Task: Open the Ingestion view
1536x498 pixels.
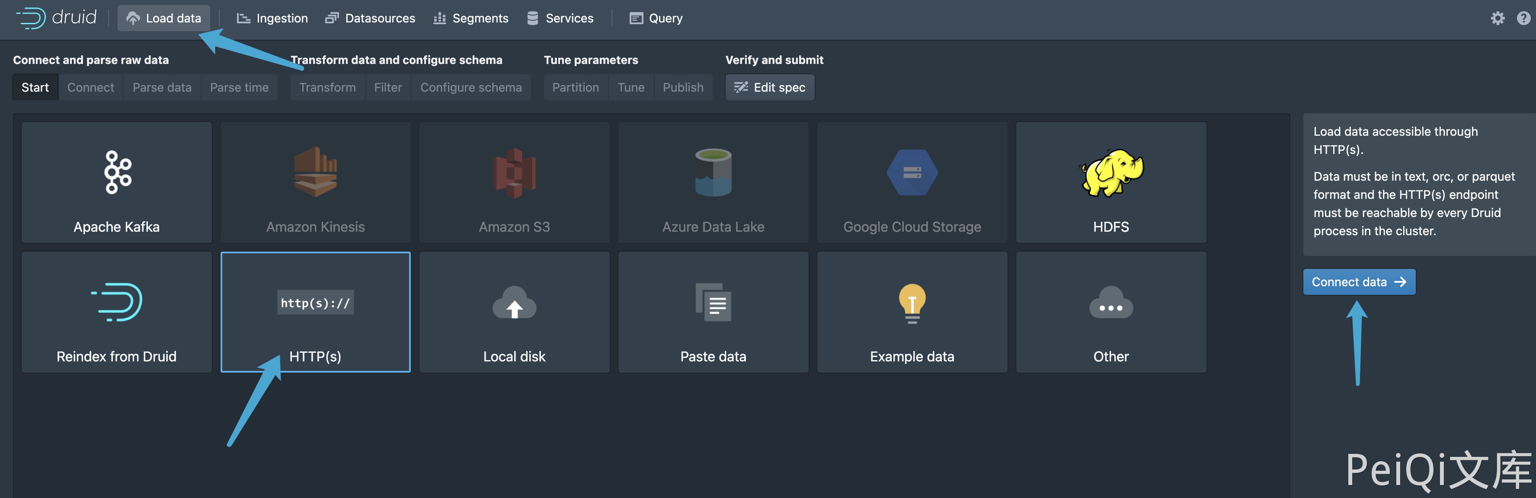Action: pos(272,19)
